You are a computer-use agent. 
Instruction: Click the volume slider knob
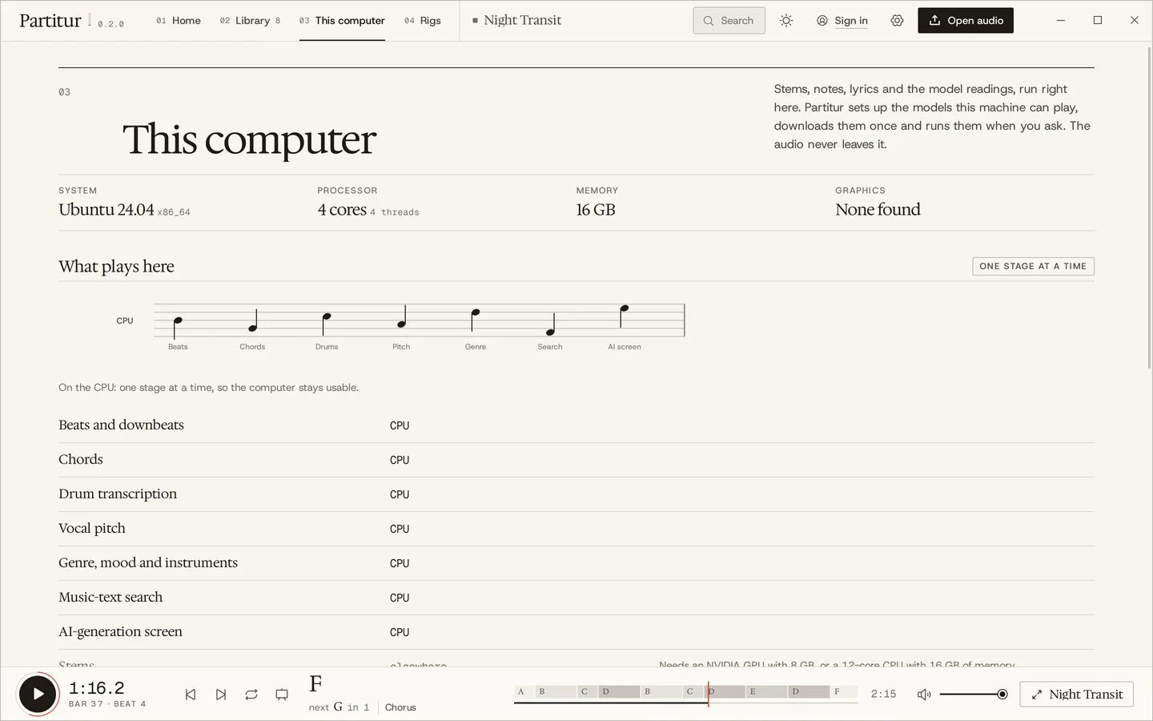click(1002, 695)
